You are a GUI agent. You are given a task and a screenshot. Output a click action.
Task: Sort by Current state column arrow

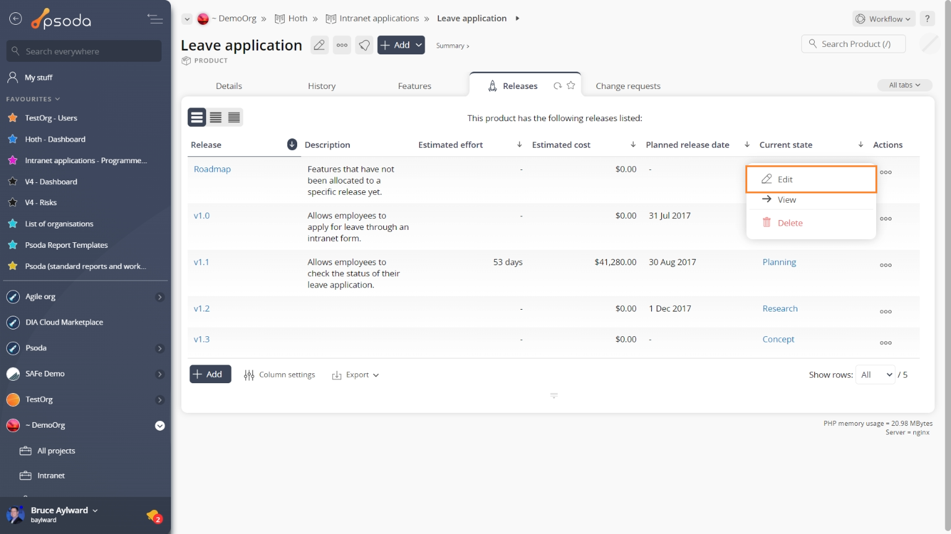click(861, 145)
